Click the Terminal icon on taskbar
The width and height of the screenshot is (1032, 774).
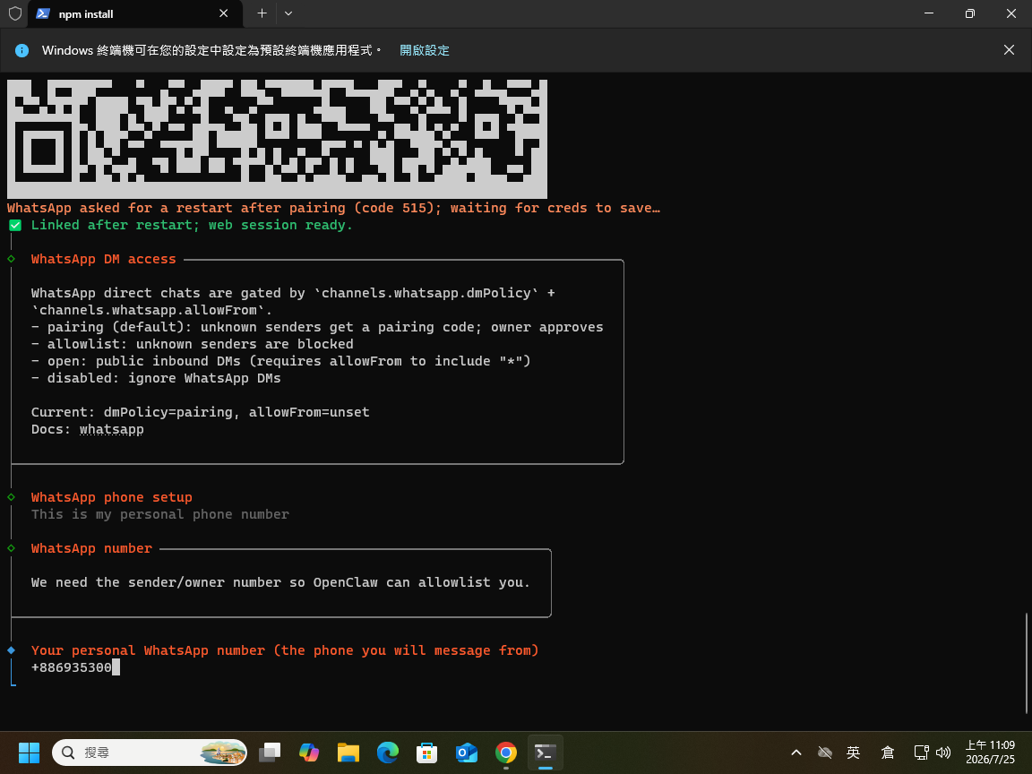546,752
